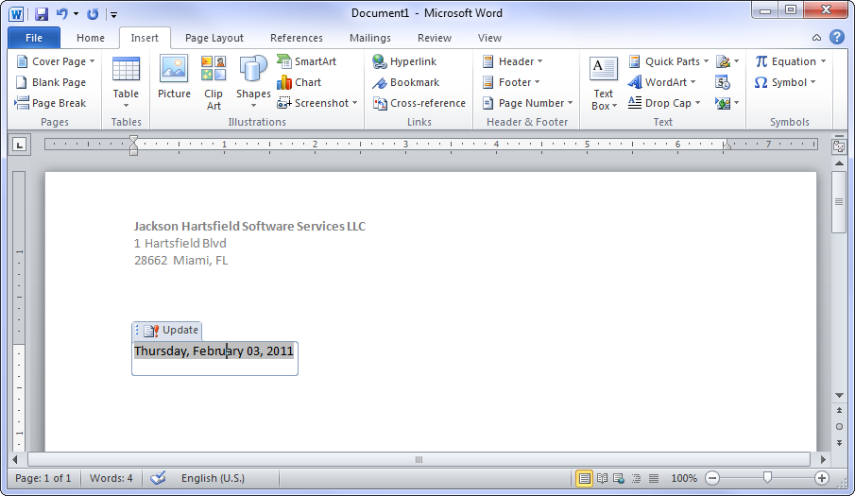Switch to Full Screen Reading view
The width and height of the screenshot is (855, 496).
pyautogui.click(x=602, y=479)
